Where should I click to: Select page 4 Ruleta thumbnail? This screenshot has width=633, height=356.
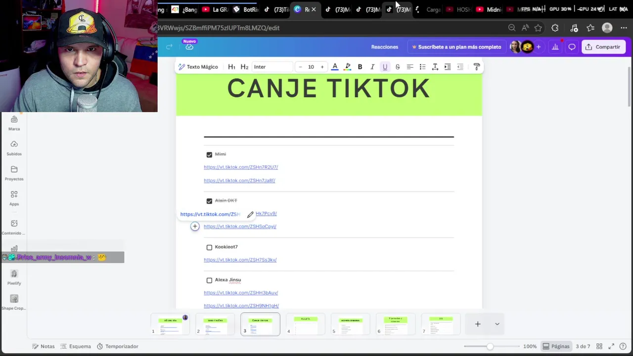point(306,324)
